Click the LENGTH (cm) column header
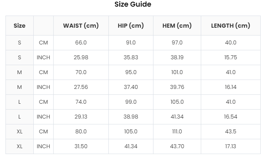This screenshot has width=265, height=156. click(x=230, y=26)
